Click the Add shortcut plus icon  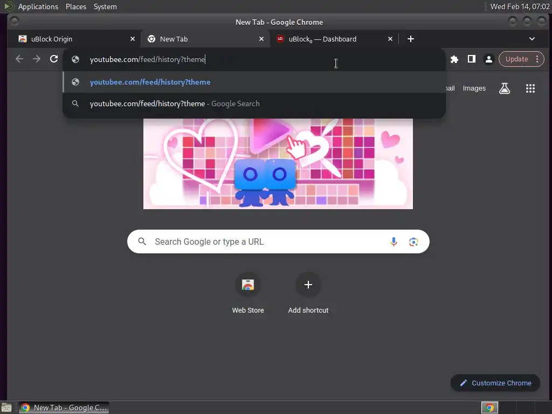tap(308, 285)
